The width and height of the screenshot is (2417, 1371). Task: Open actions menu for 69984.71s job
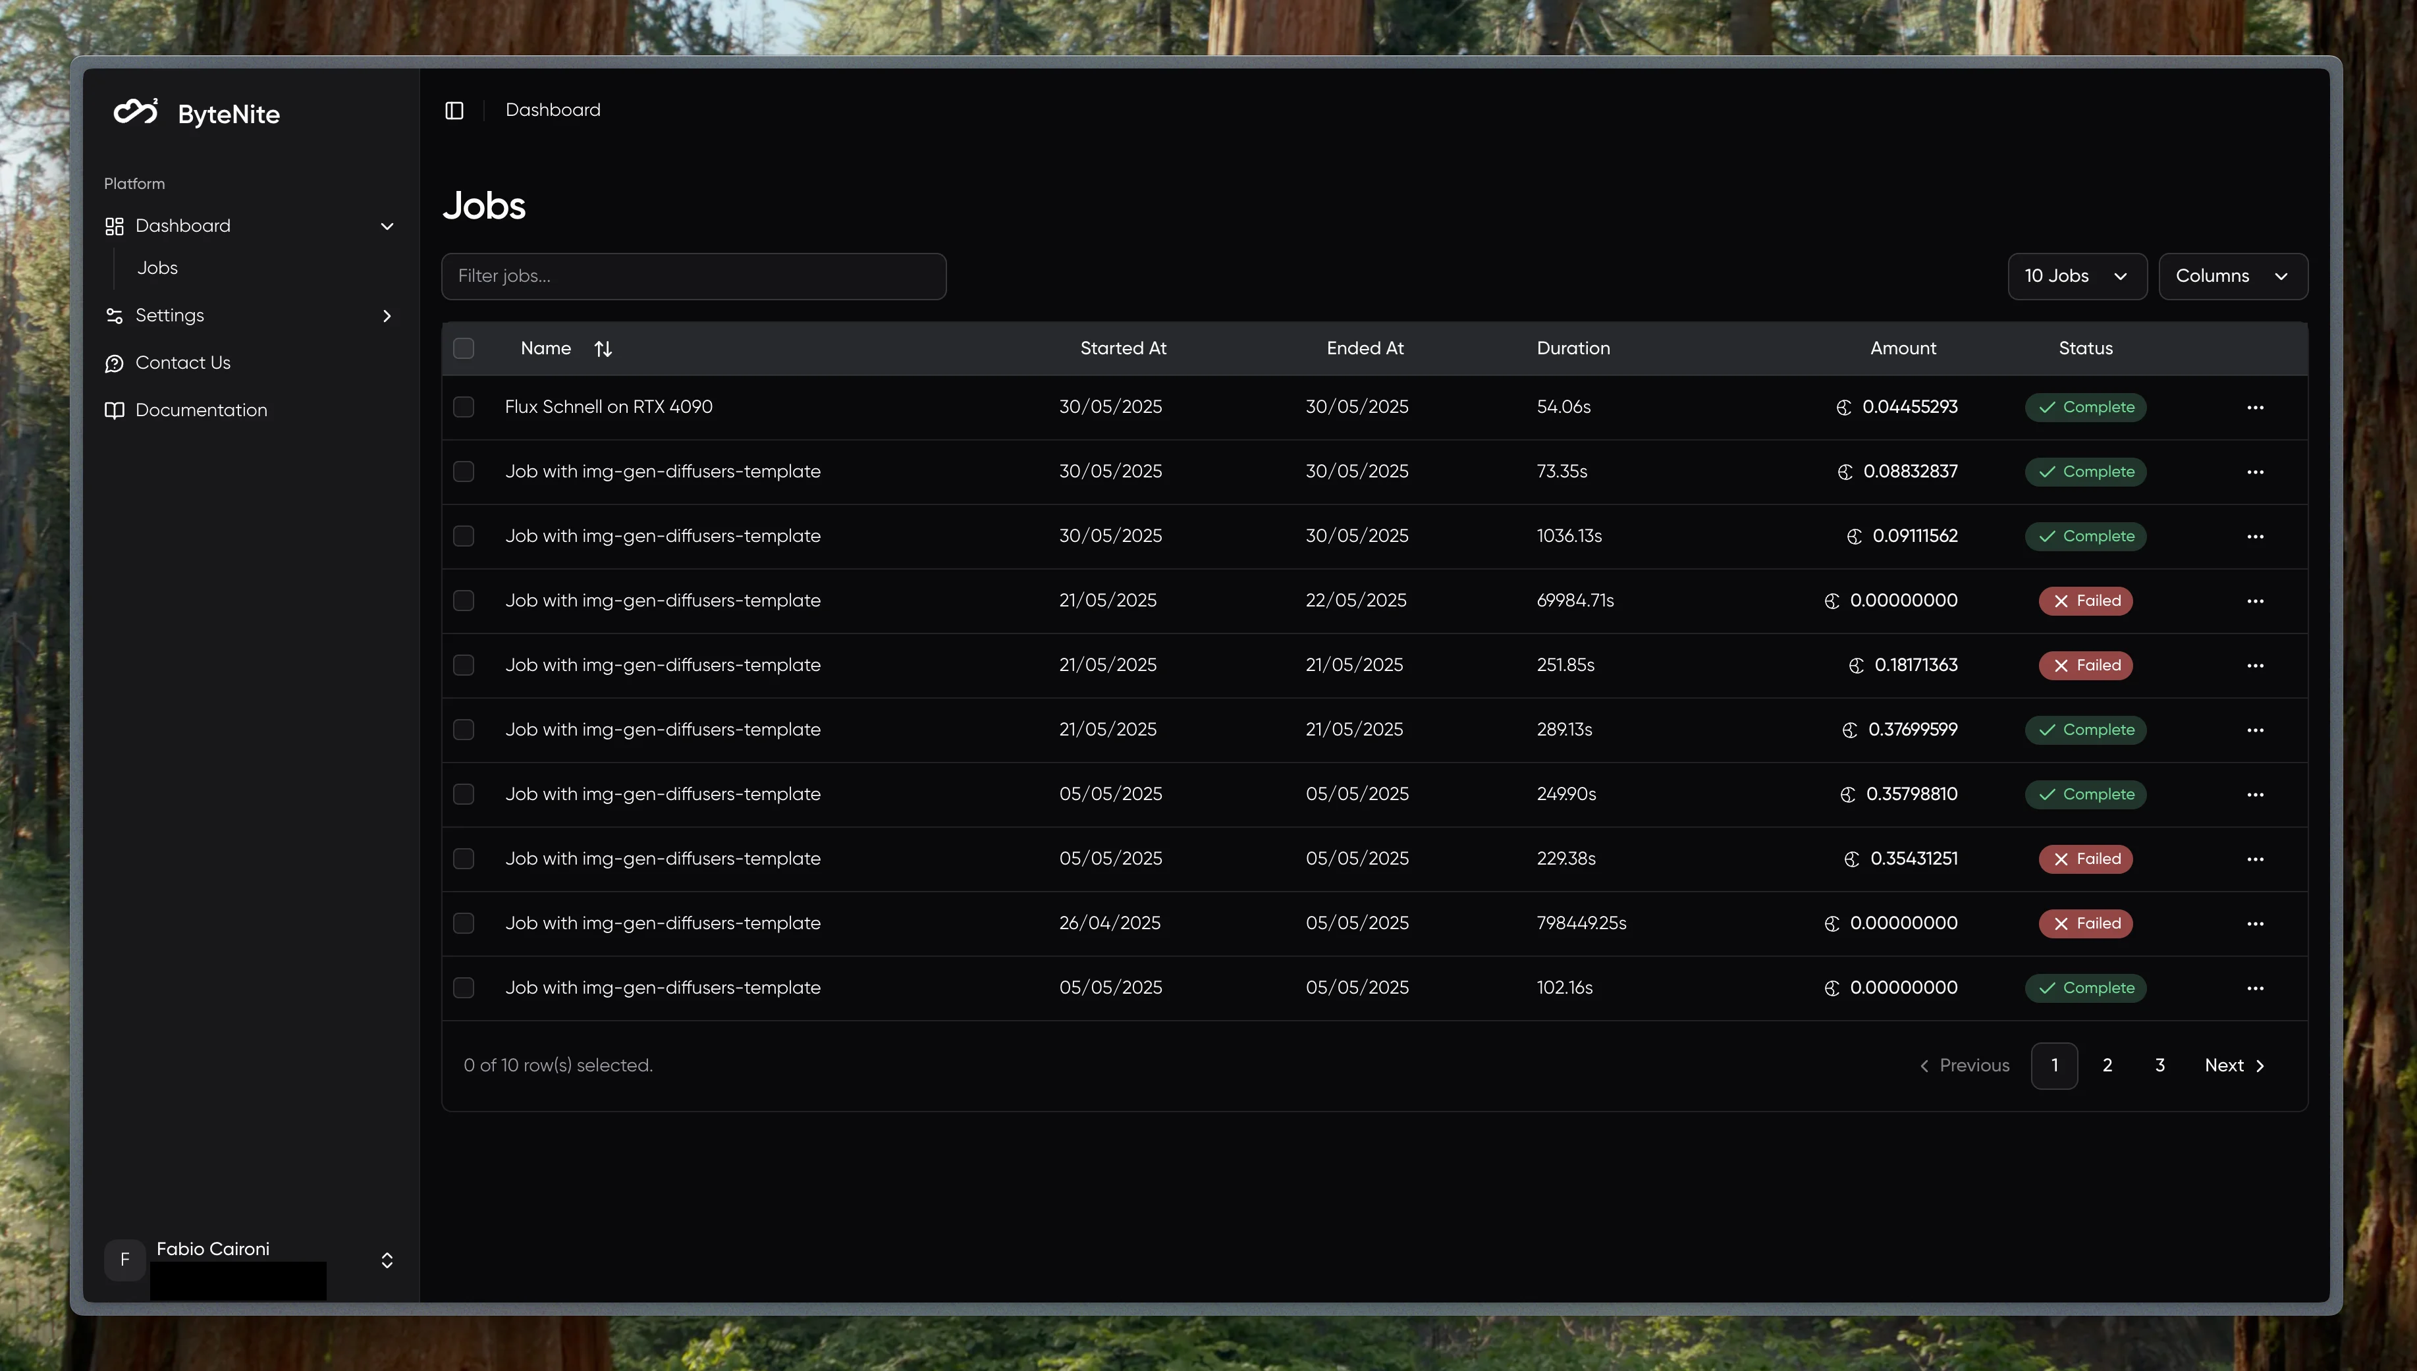click(x=2255, y=601)
